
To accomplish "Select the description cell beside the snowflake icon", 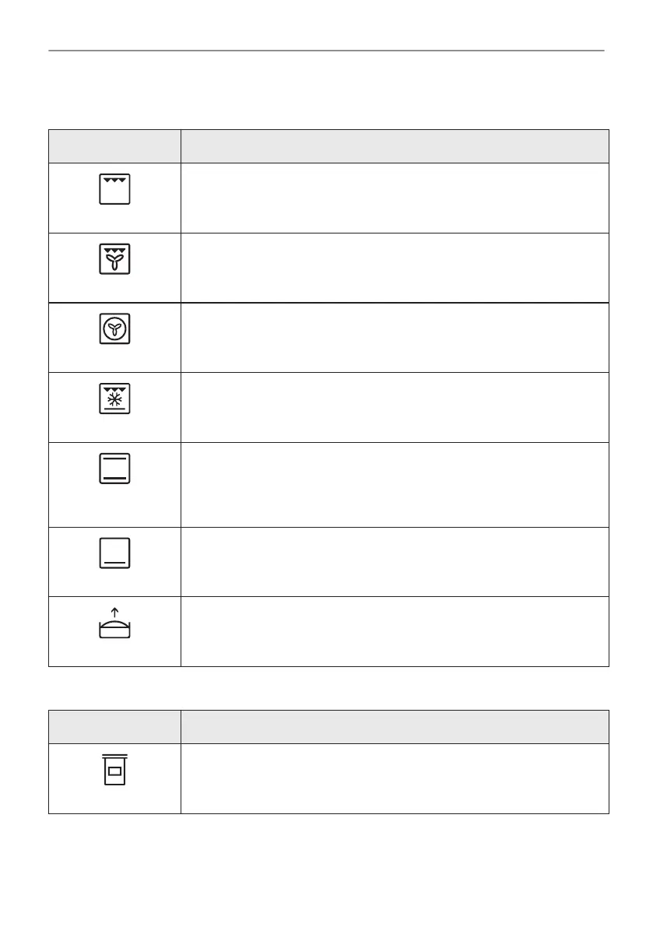I will coord(394,408).
